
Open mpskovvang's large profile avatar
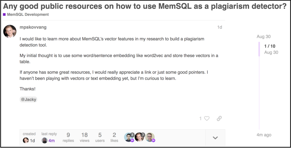point(10,31)
